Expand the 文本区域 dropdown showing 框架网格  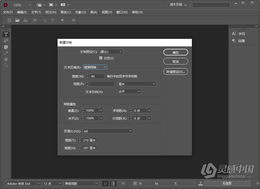(x=95, y=67)
